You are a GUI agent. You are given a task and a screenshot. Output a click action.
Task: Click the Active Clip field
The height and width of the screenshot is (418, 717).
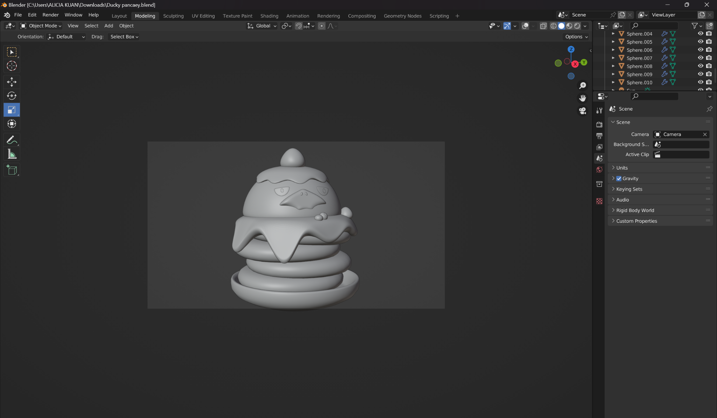click(681, 155)
